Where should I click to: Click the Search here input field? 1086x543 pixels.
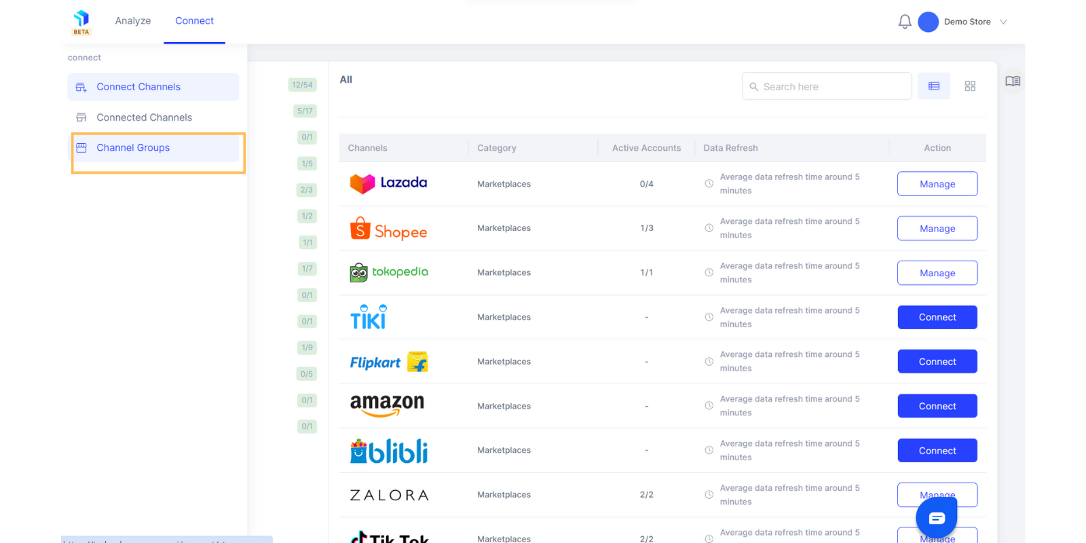827,86
